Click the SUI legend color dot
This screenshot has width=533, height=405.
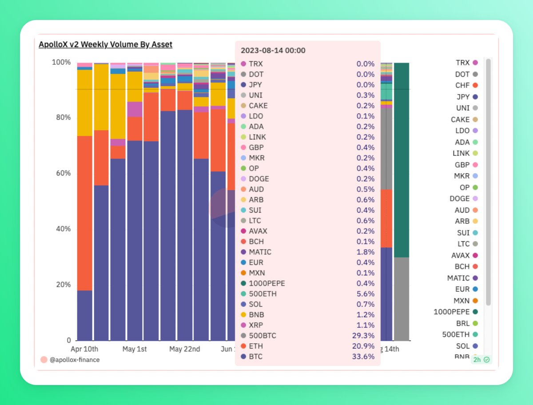click(475, 233)
